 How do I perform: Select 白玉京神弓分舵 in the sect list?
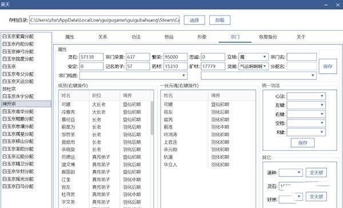click(x=26, y=51)
